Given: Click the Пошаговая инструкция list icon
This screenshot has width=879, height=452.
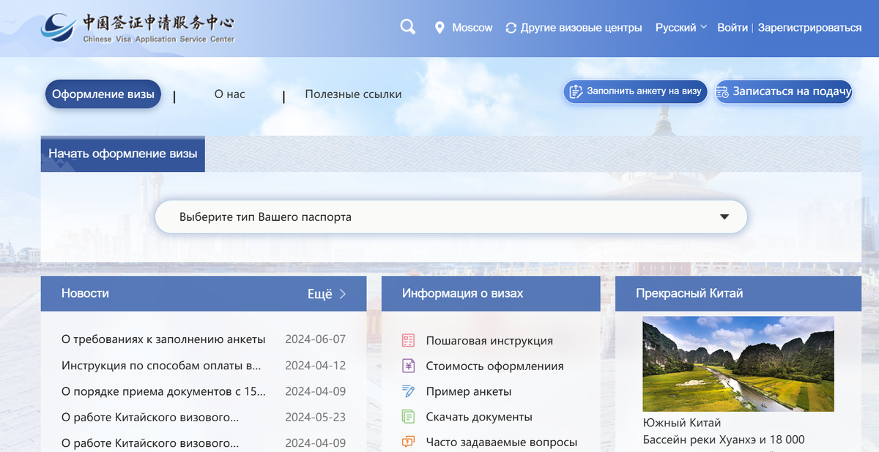Looking at the screenshot, I should pyautogui.click(x=409, y=341).
